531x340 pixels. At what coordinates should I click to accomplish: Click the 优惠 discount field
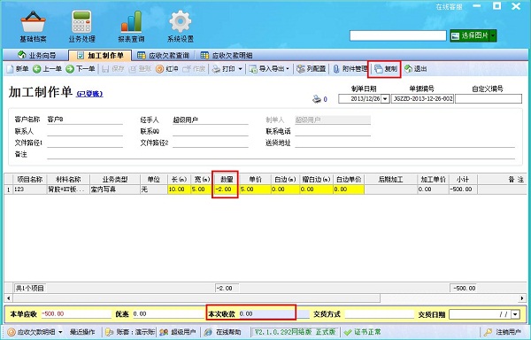point(168,314)
